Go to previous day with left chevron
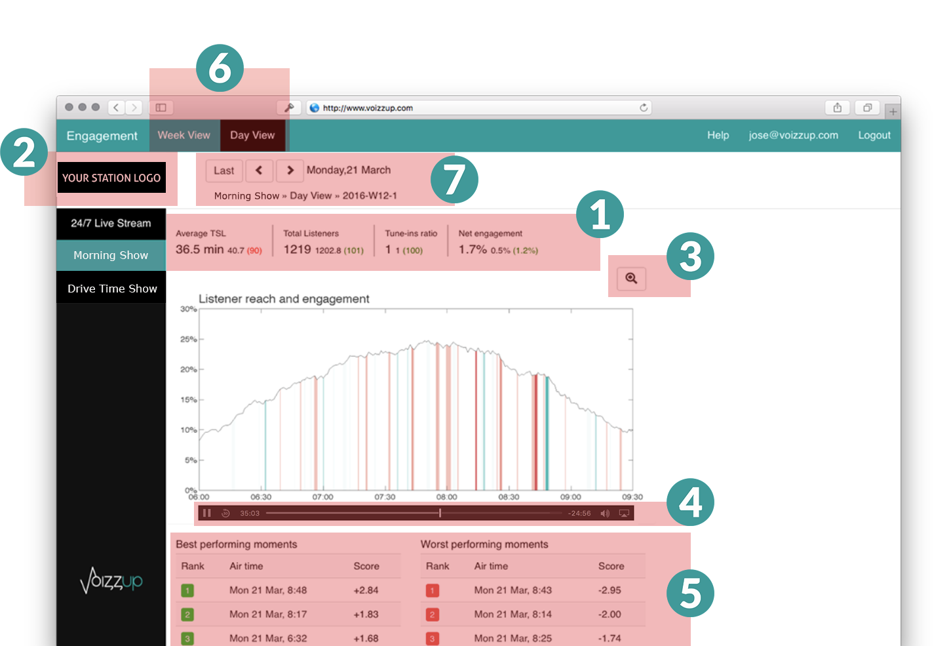 (x=259, y=171)
